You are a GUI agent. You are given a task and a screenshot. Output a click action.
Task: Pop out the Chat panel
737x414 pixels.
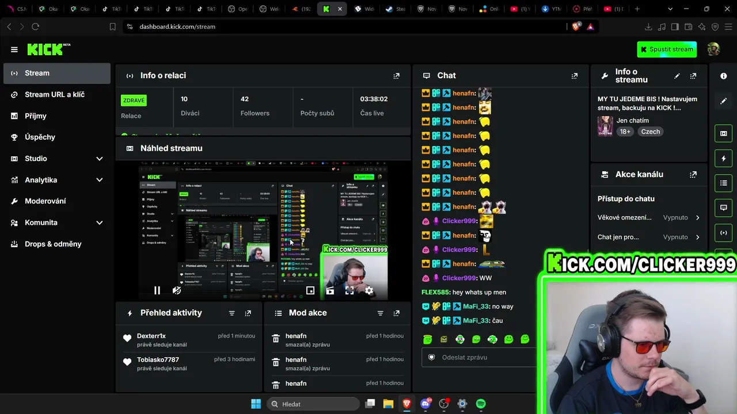pos(574,76)
